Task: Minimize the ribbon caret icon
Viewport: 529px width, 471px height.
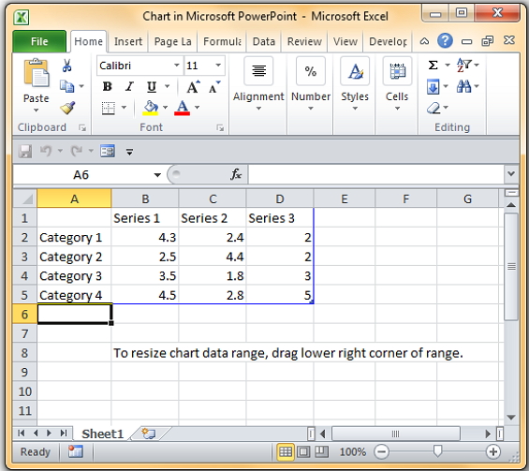Action: click(x=424, y=41)
